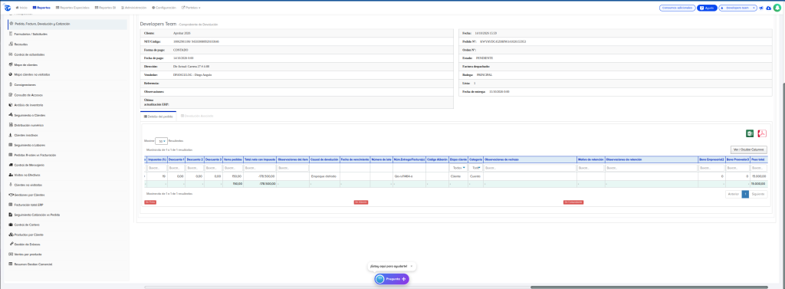Image resolution: width=785 pixels, height=289 pixels.
Task: Open the Categoría filter dropdown
Action: click(x=475, y=168)
